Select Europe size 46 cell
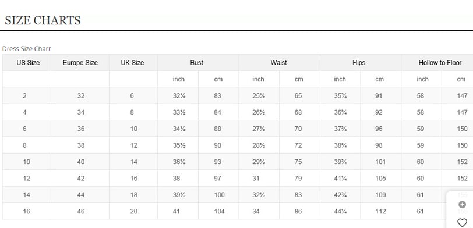The image size is (473, 228). point(80,211)
